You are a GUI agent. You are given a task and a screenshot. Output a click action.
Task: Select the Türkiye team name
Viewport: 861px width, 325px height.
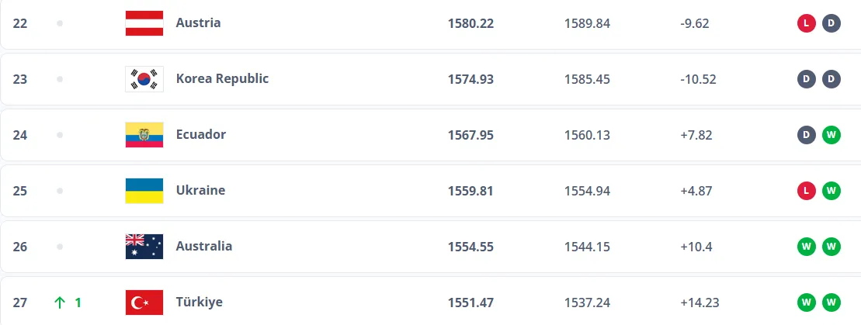point(200,303)
